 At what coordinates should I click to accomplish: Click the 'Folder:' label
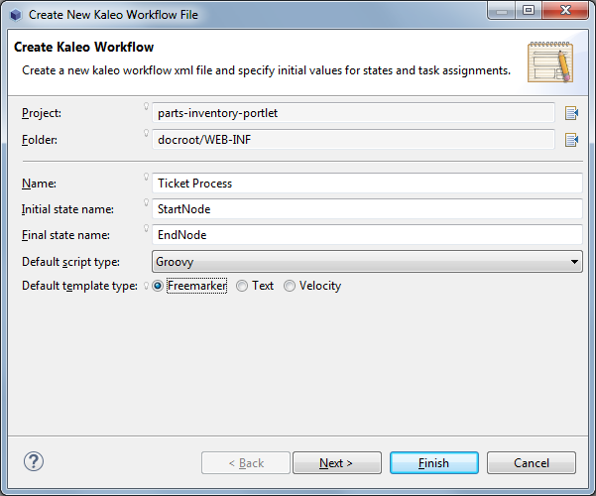[40, 140]
